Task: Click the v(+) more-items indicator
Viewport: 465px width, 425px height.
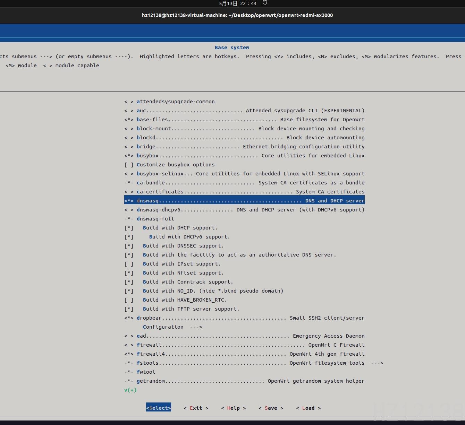Action: pos(130,390)
